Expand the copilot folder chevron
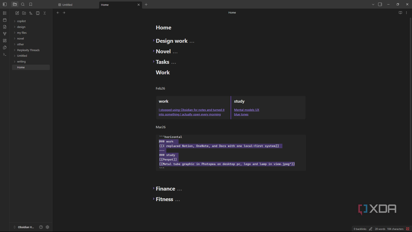 click(14, 21)
